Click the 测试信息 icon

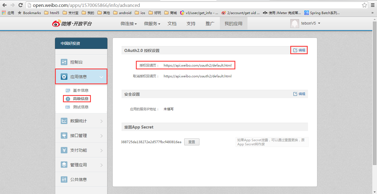68,107
